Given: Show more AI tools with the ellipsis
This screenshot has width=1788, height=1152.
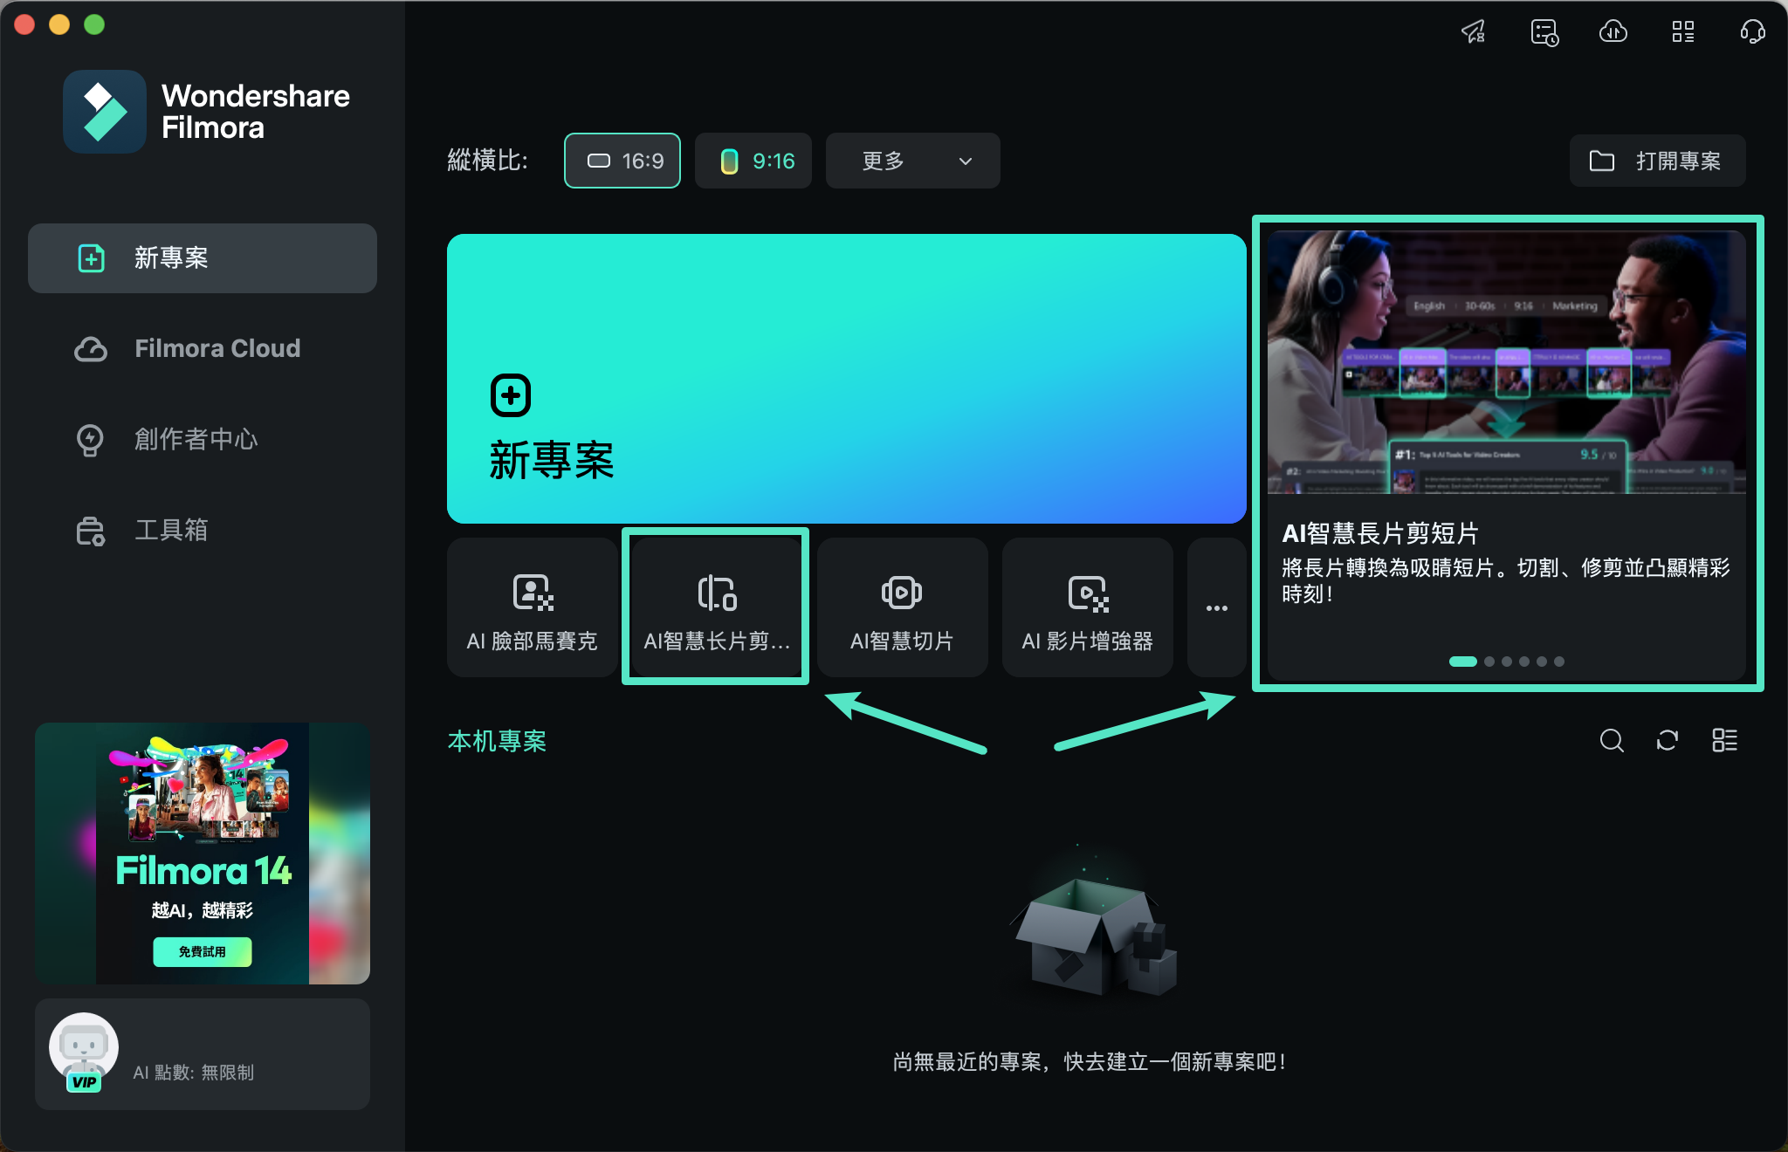Looking at the screenshot, I should (1217, 607).
